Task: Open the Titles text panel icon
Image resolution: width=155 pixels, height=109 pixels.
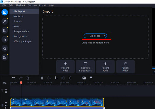Action: (5, 39)
